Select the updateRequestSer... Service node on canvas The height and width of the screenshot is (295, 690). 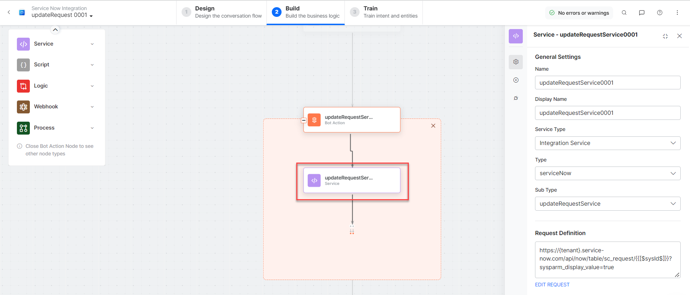click(x=352, y=181)
